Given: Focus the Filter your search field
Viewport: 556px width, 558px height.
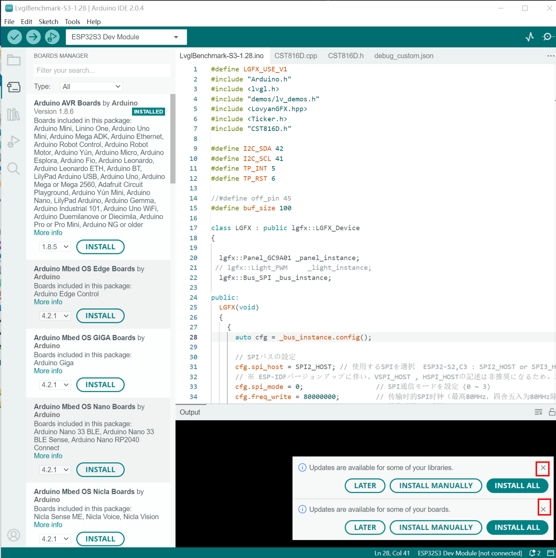Looking at the screenshot, I should (x=102, y=70).
